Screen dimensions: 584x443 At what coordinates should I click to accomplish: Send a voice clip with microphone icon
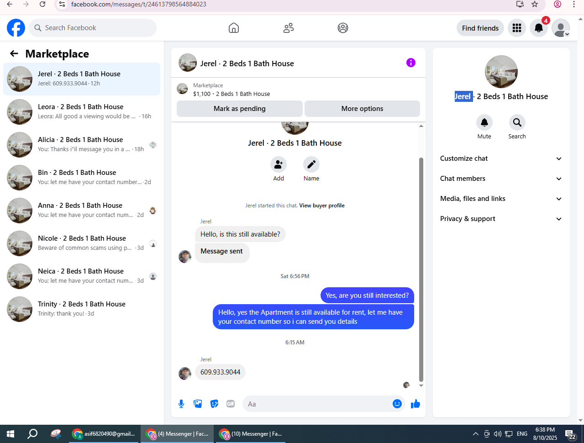[x=181, y=404]
